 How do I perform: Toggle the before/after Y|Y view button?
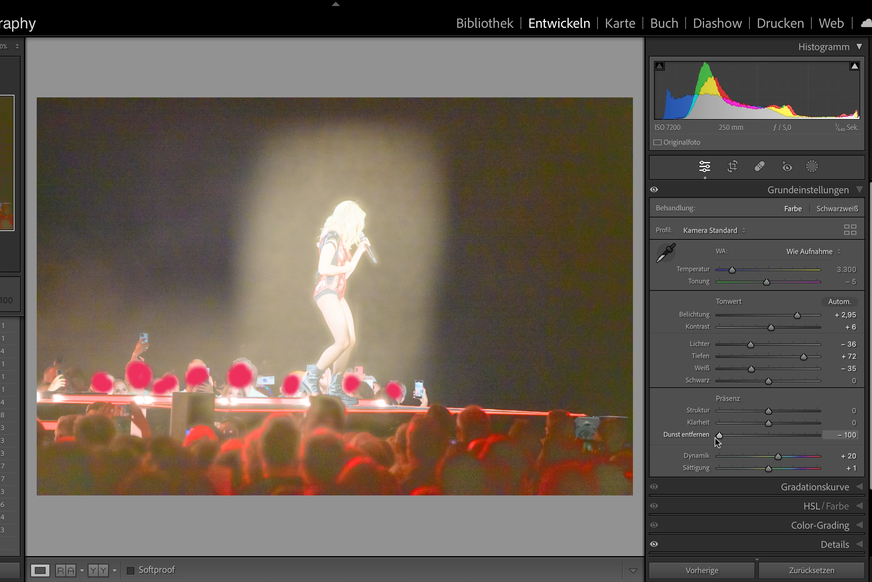click(x=98, y=570)
